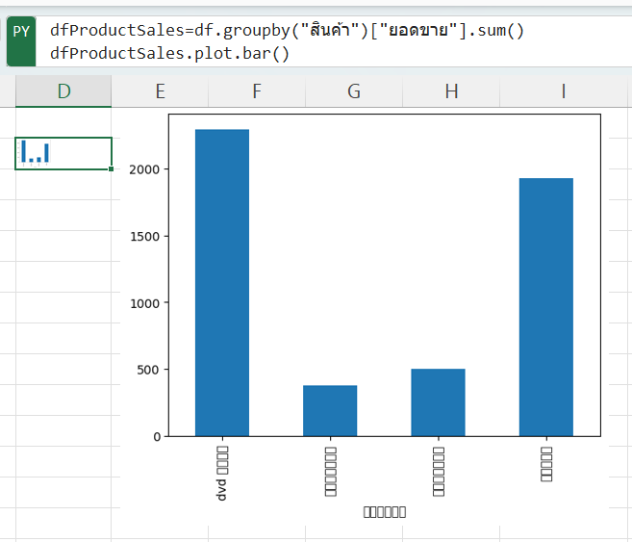Click the shortest bar, second from left
632x542 pixels.
coord(330,410)
